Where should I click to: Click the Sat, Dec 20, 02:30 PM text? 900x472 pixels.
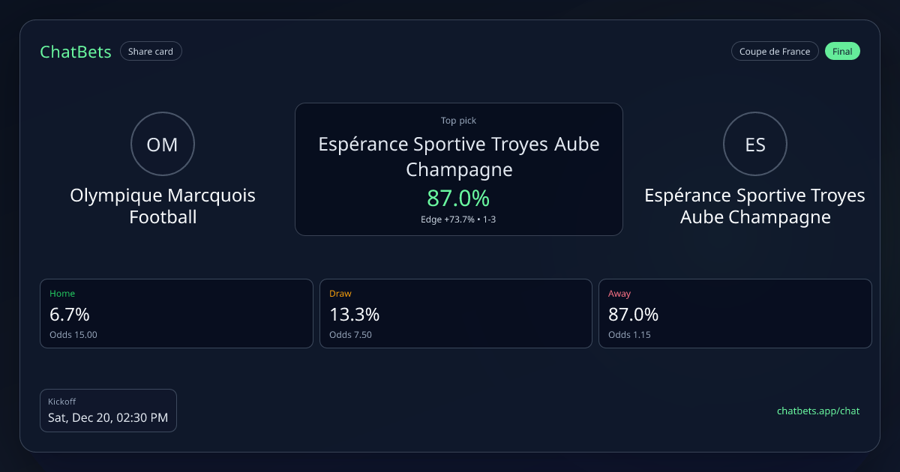108,417
